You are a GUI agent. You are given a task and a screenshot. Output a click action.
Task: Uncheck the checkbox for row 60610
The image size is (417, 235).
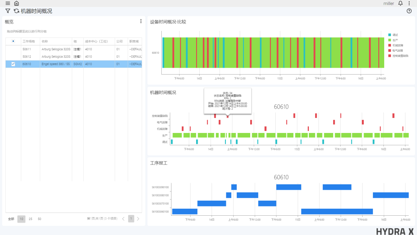click(13, 64)
